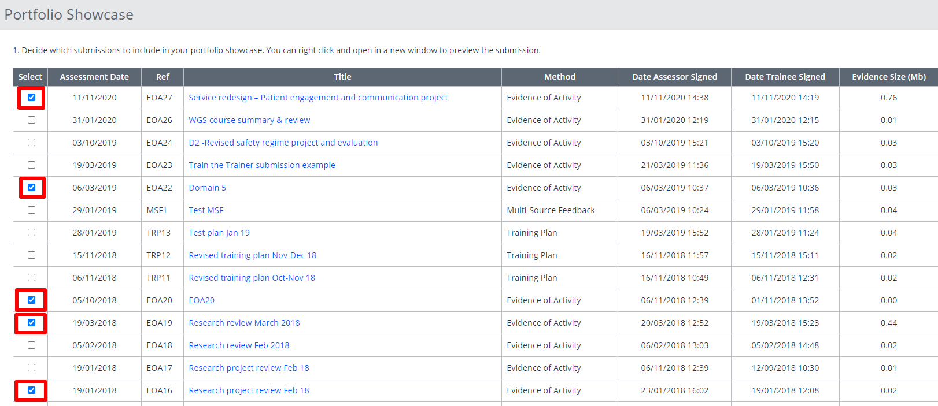Click the Assessment Date column header
This screenshot has width=938, height=406.
coord(94,77)
